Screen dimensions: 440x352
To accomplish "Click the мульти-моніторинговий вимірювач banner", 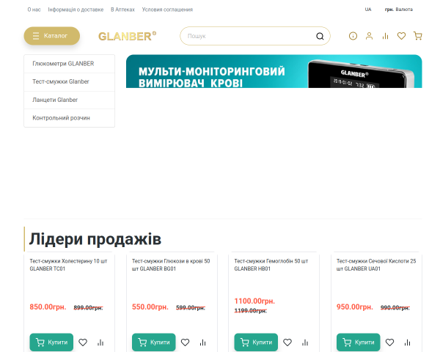I will click(x=274, y=71).
